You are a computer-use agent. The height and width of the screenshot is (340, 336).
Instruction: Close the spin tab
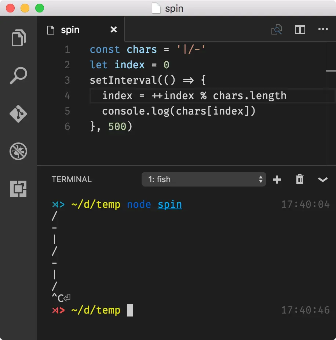(114, 29)
